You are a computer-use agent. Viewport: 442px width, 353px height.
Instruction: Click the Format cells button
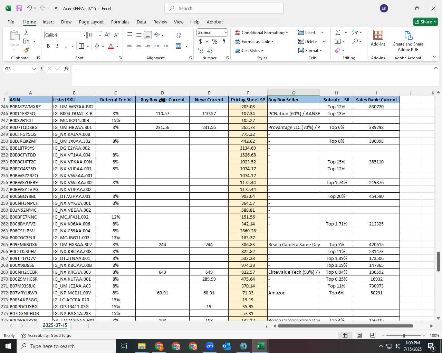tap(310, 50)
